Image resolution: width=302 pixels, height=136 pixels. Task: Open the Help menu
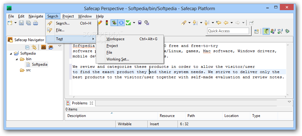coord(100,16)
